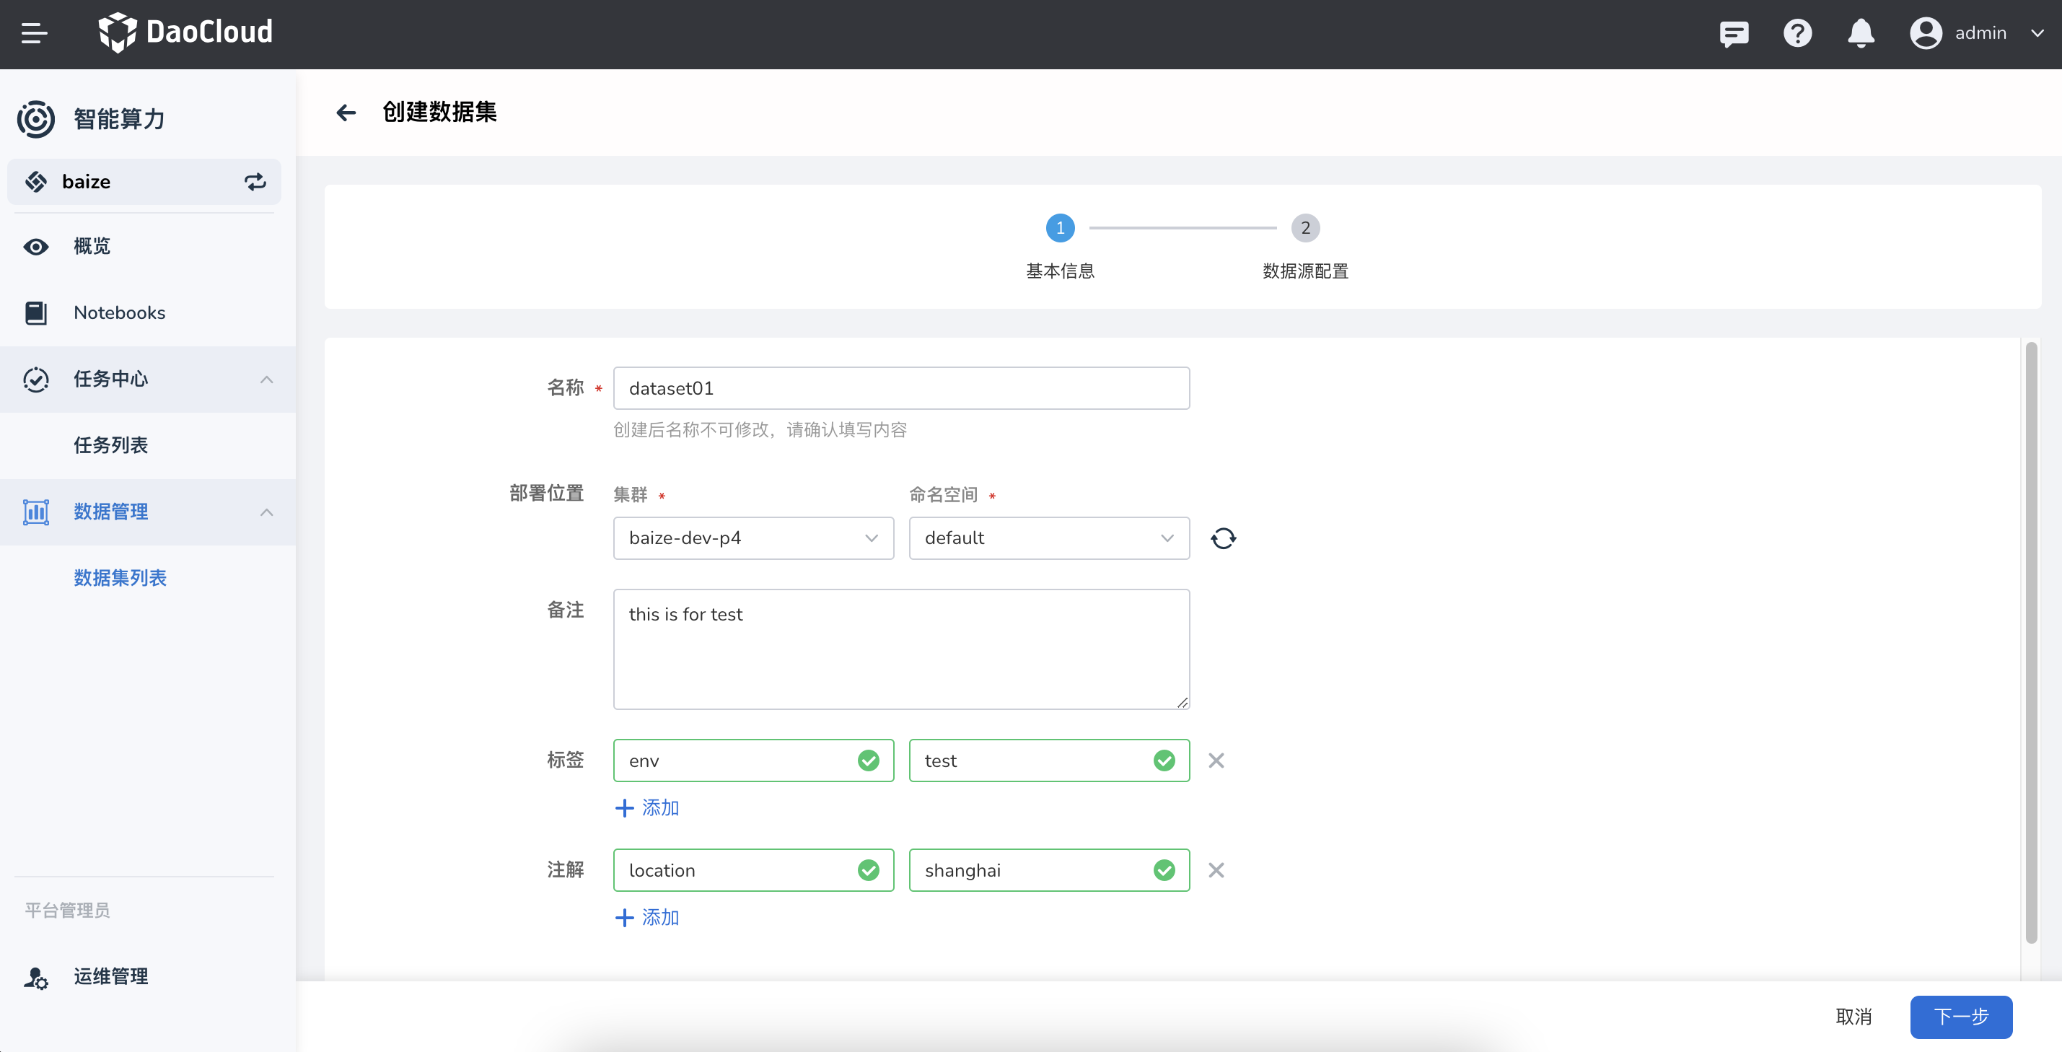Refresh the namespace list icon

point(1222,538)
